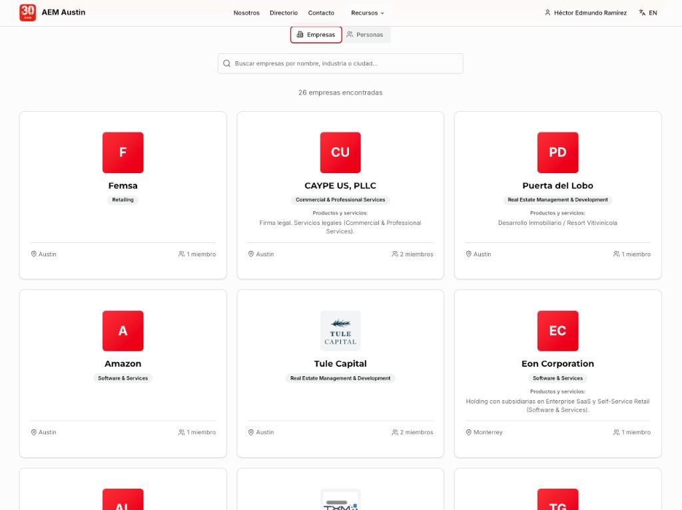Click the Amazon red A logo
Screen dimensions: 682x510
(123, 331)
